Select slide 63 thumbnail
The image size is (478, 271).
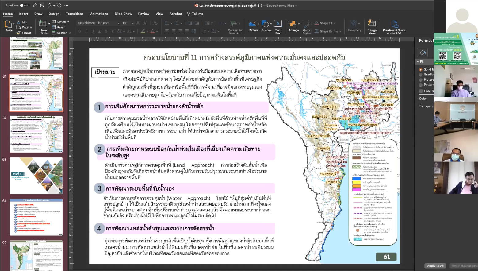[36, 176]
